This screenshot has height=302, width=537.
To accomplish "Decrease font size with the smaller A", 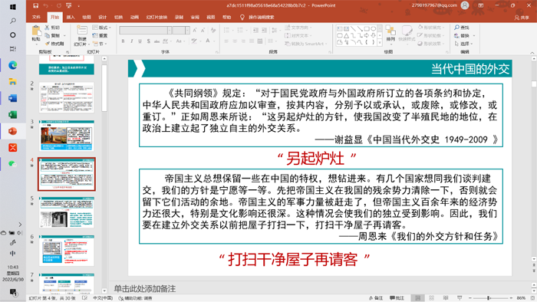I will point(203,31).
